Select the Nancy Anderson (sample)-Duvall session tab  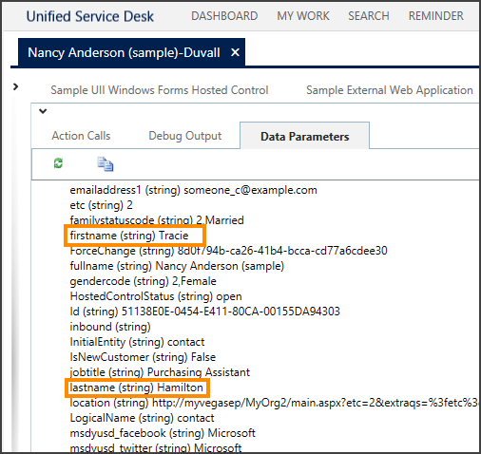click(x=124, y=52)
